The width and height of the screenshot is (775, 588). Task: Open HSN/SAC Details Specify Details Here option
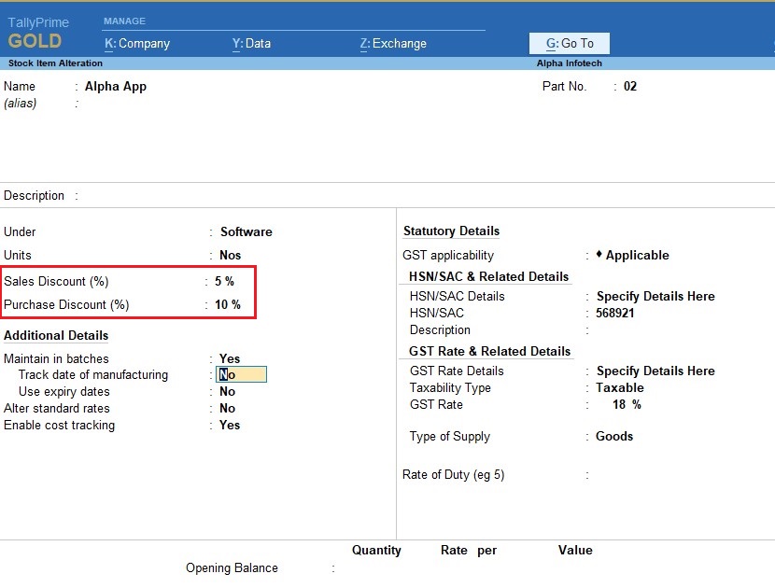(x=655, y=297)
